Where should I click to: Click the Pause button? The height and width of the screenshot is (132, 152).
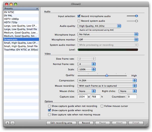click(x=103, y=123)
